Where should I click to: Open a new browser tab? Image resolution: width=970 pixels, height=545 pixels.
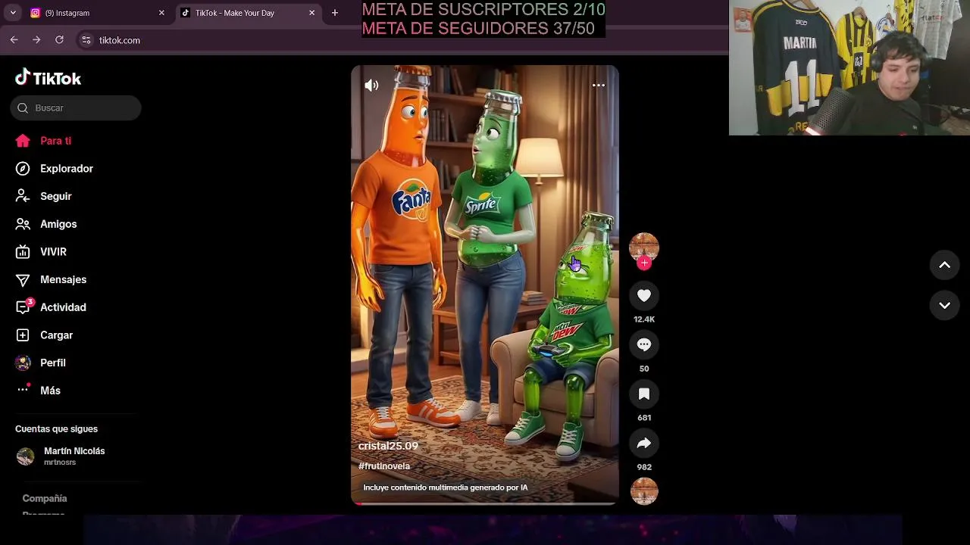click(335, 13)
